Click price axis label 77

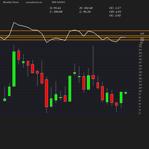[x=140, y=107]
